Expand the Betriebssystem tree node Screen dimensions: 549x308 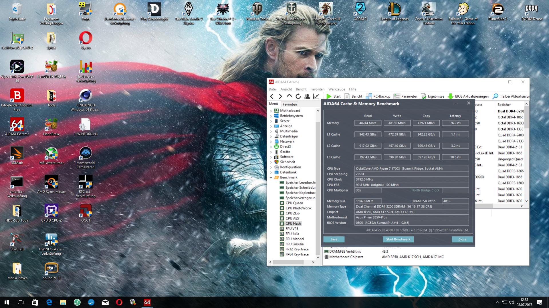click(x=271, y=116)
